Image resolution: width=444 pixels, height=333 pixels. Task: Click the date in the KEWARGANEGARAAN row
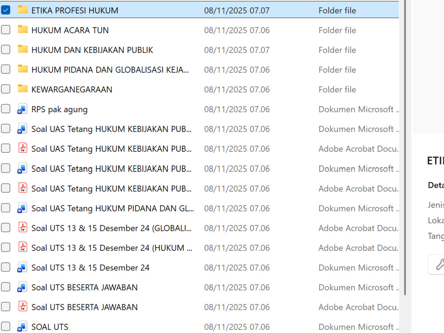tap(237, 90)
